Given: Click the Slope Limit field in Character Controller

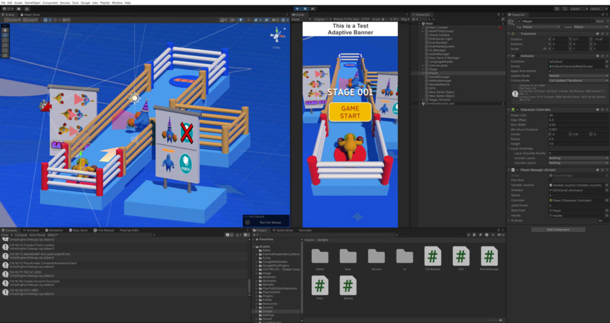Looking at the screenshot, I should click(578, 115).
